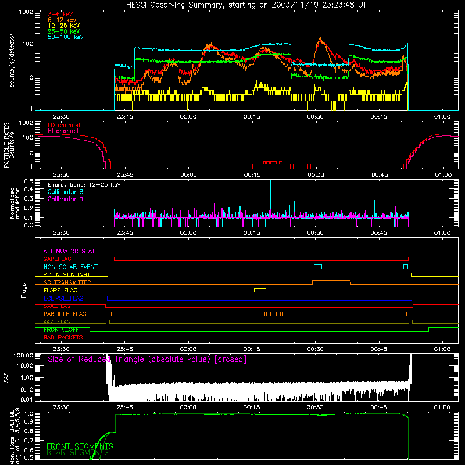Viewport: 465px width, 465px height.
Task: Click the SC_IN_SUNLIGHT flag label
Action: coord(67,274)
